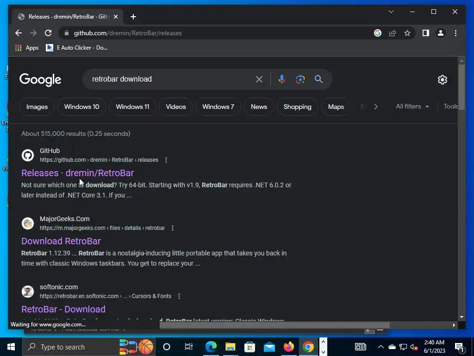Go back using the browser back arrow
The image size is (474, 356).
coord(19,33)
